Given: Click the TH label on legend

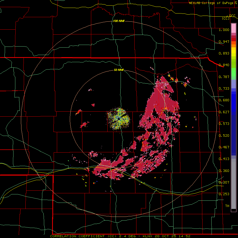Looking at the screenshot, I should coord(227,206).
